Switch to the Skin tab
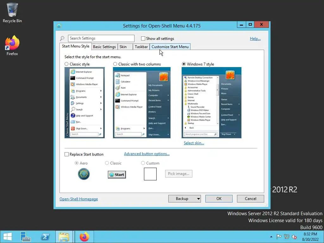Image resolution: width=324 pixels, height=243 pixels. [x=125, y=47]
